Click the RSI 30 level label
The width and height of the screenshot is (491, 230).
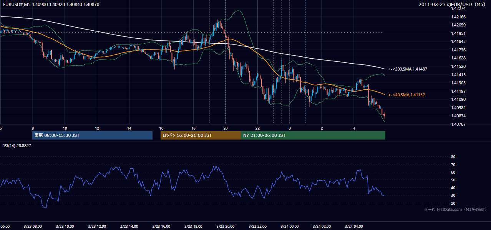[x=453, y=195]
